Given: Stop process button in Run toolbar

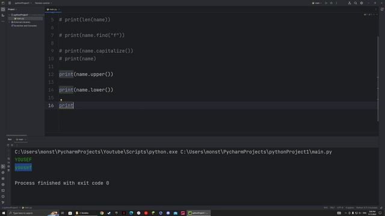Looking at the screenshot, I should tap(12, 145).
